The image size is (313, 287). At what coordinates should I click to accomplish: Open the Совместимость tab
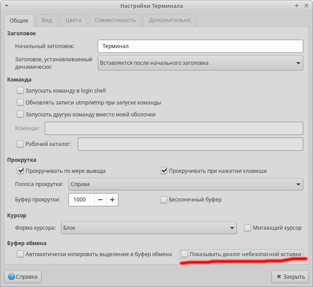click(115, 20)
